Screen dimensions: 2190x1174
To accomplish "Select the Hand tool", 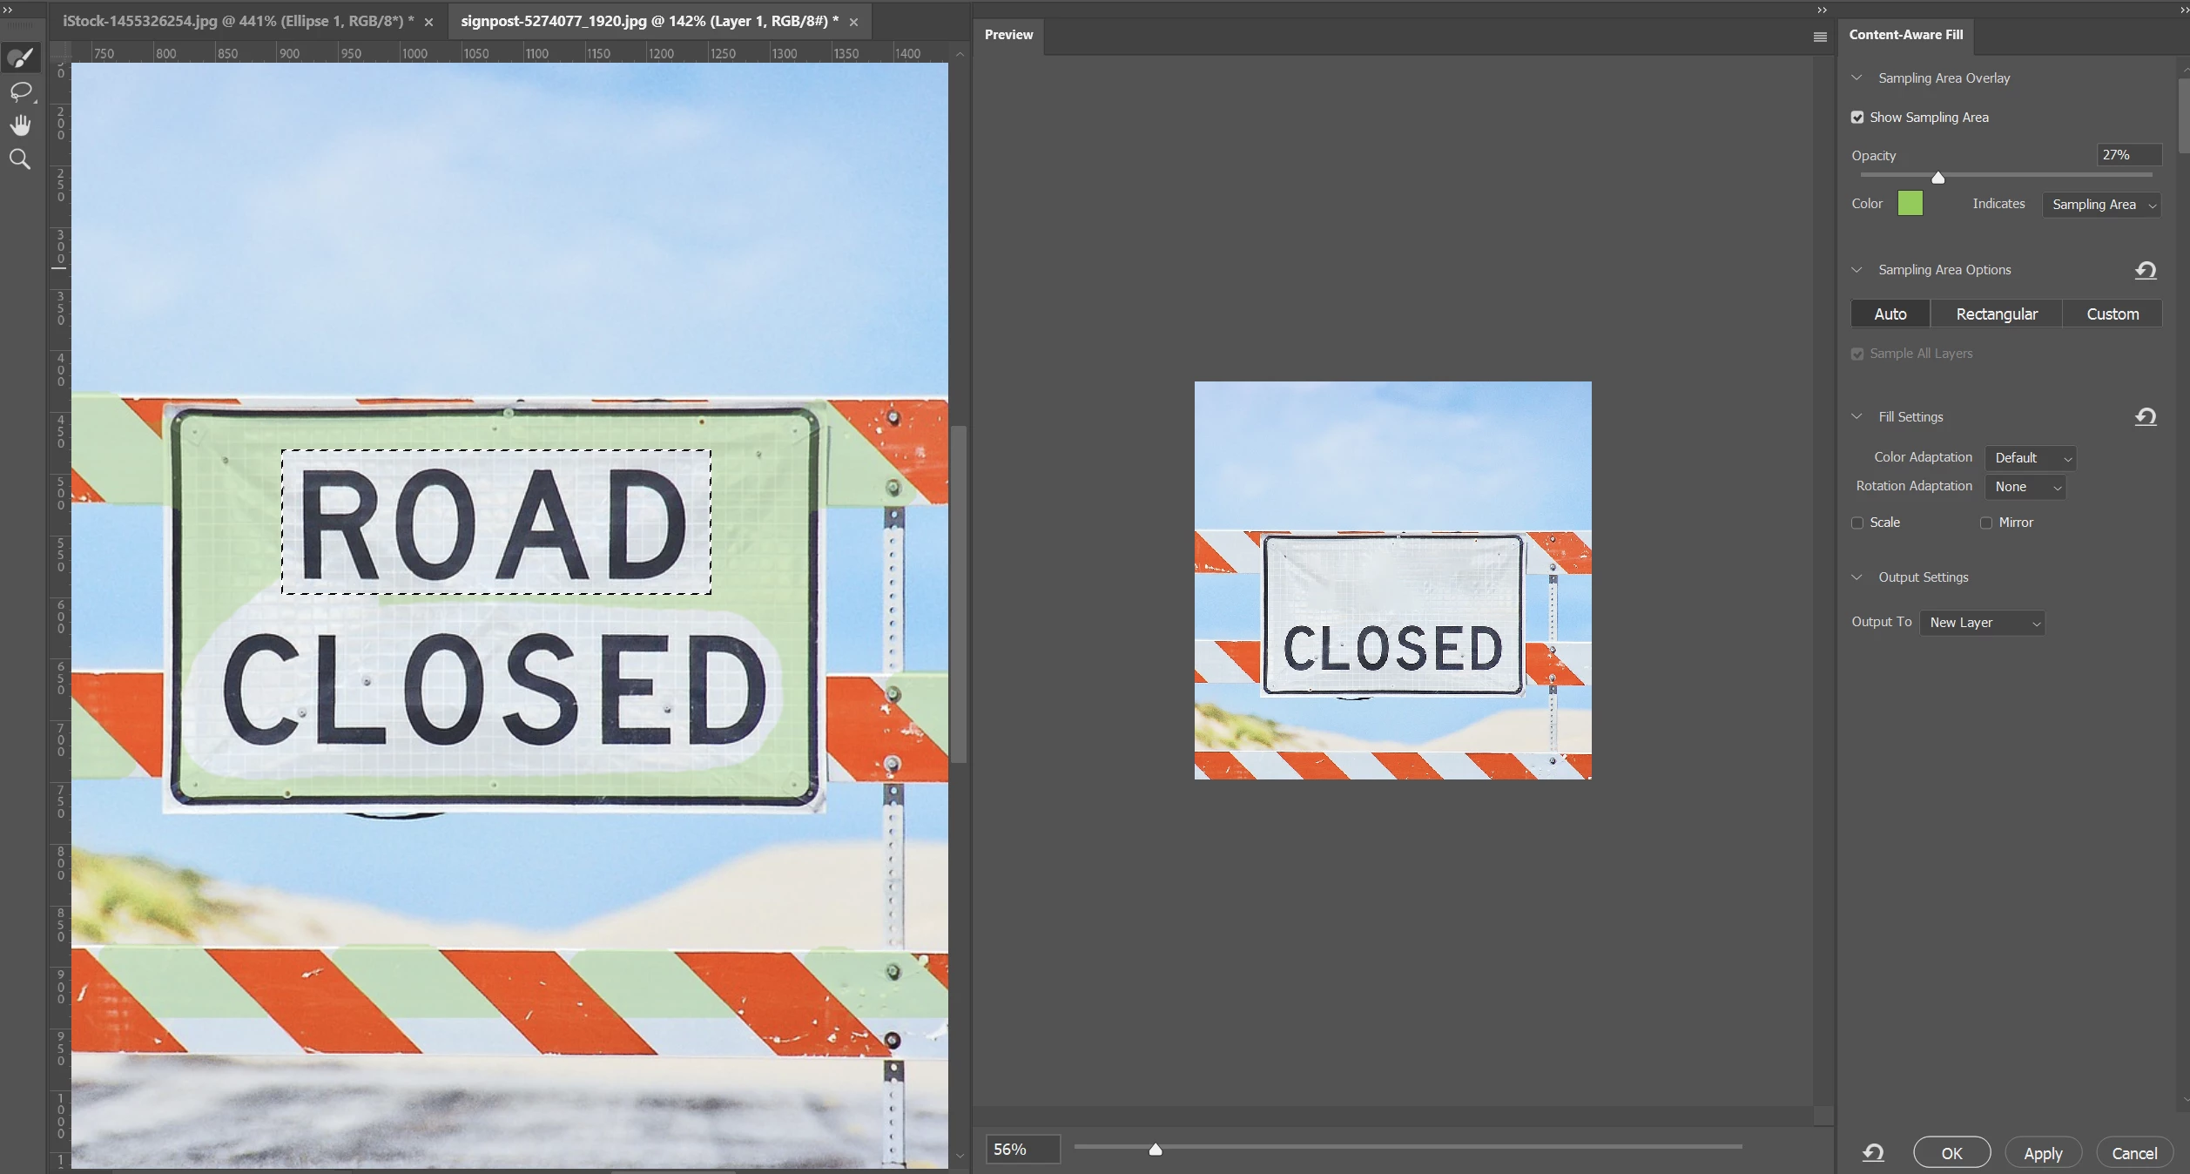I will [20, 125].
